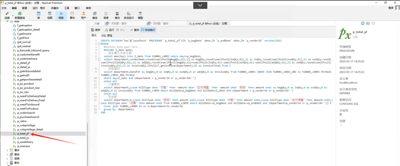Open the 帮助 help menu
Image resolution: width=400 pixels, height=166 pixels.
point(88,8)
